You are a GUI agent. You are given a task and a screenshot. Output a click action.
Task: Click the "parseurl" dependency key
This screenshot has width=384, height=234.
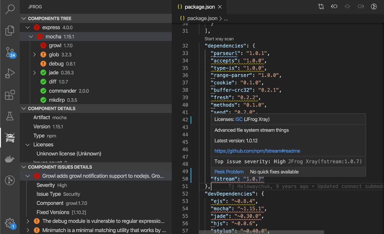click(x=226, y=53)
